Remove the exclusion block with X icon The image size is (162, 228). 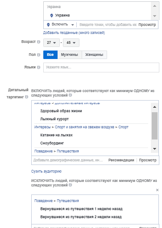pyautogui.click(x=157, y=190)
